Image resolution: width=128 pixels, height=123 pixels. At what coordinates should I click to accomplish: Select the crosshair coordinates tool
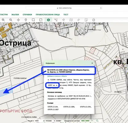tap(78, 20)
